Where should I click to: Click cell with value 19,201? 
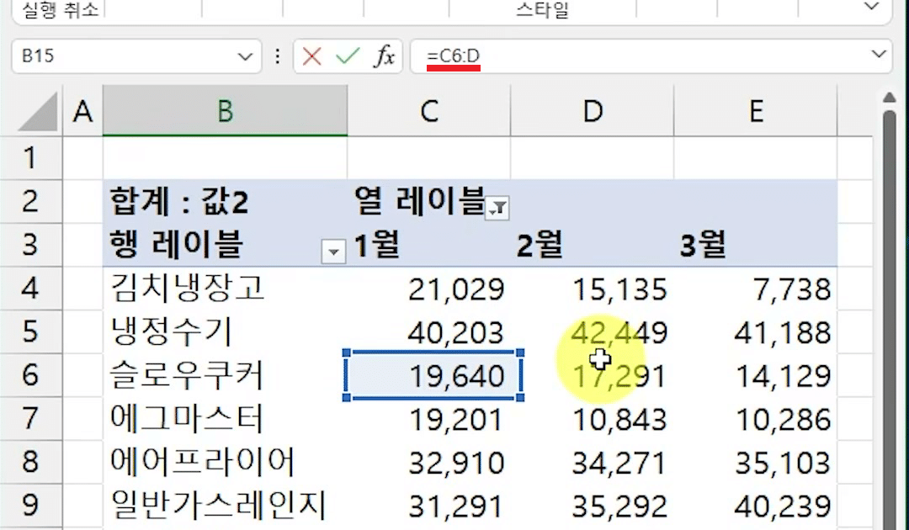(429, 418)
